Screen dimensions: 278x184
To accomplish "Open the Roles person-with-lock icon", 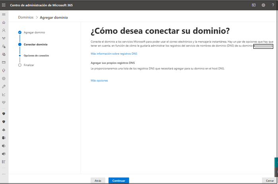I will tap(4, 46).
